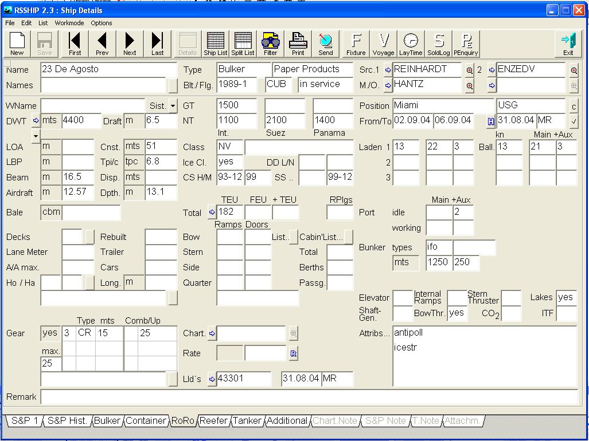Click the Position field showing Miami
This screenshot has height=441, width=589.
pos(444,105)
